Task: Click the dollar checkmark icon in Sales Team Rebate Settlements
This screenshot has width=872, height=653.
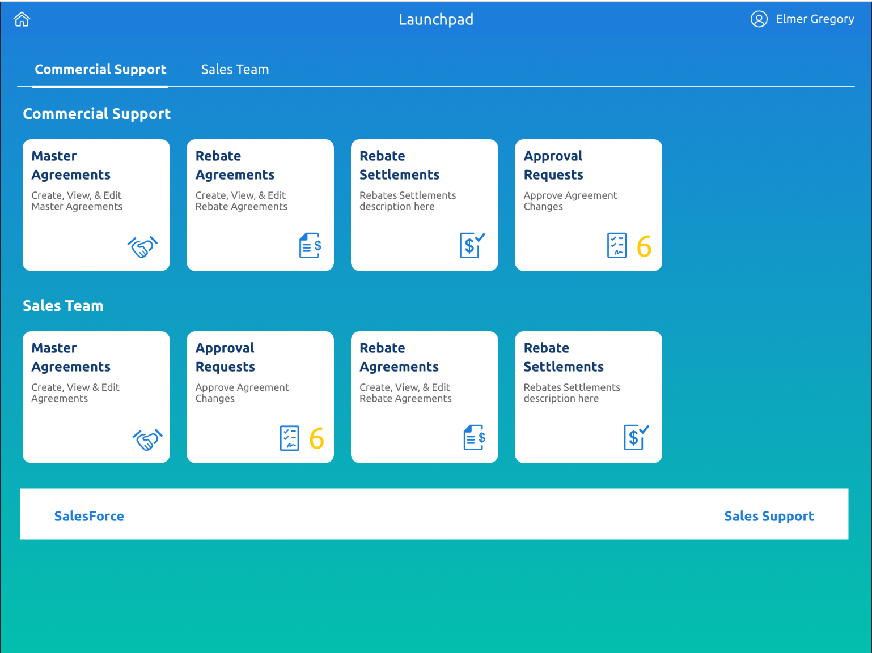Action: pyautogui.click(x=636, y=437)
